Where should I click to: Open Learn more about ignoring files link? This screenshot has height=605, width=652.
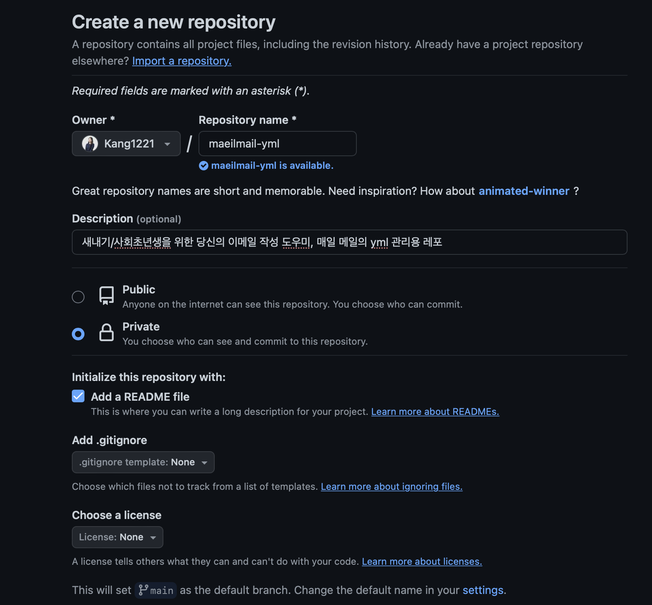point(392,486)
